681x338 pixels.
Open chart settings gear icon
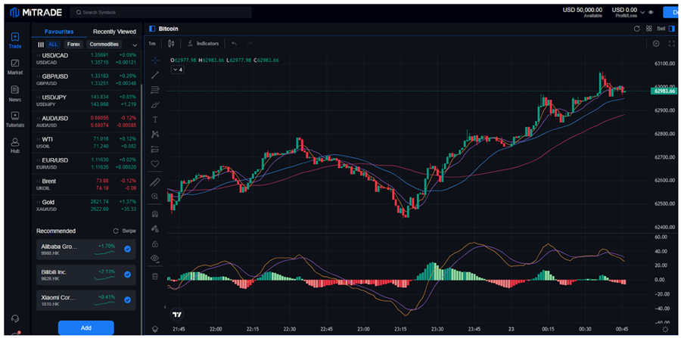coord(656,43)
